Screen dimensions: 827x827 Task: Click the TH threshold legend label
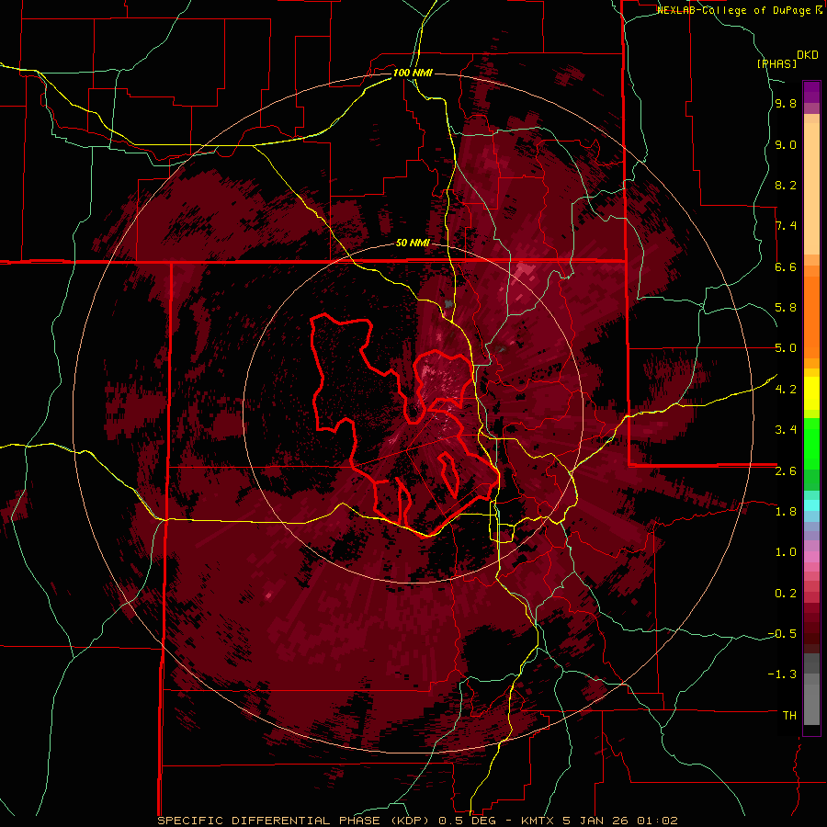click(x=790, y=716)
